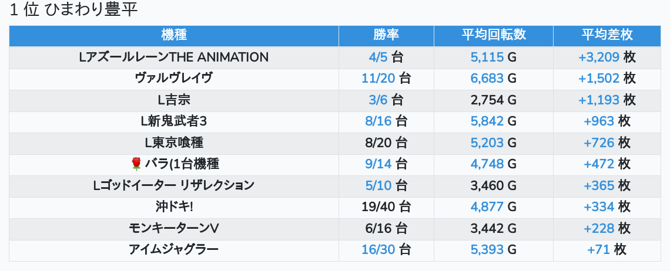Image resolution: width=670 pixels, height=271 pixels.
Task: Click the 機種 column header
Action: click(x=174, y=35)
